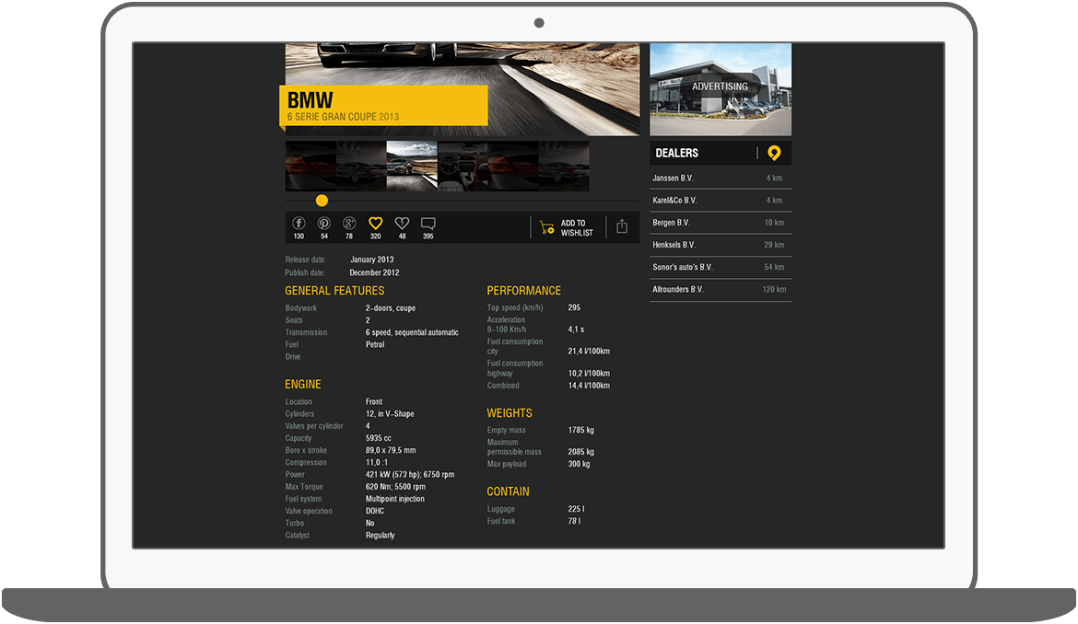The width and height of the screenshot is (1078, 624).
Task: Click luggage value 225 l
Action: pyautogui.click(x=576, y=509)
